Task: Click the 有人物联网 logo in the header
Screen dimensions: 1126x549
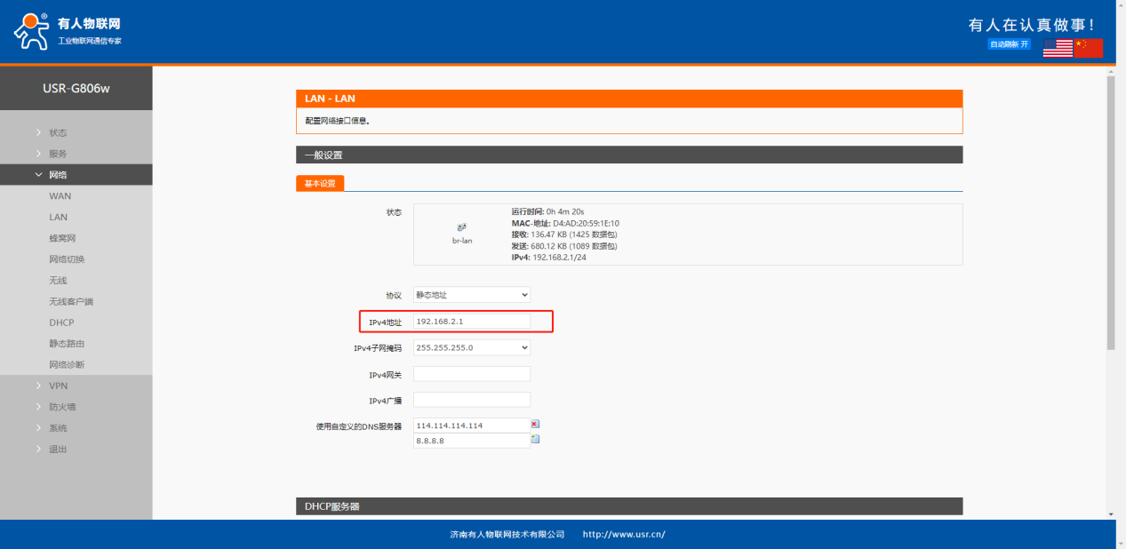Action: [68, 31]
